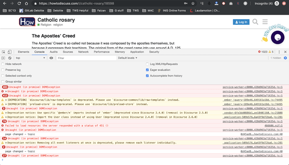
Task: Open the DevTools three-dot menu
Action: pyautogui.click(x=279, y=52)
